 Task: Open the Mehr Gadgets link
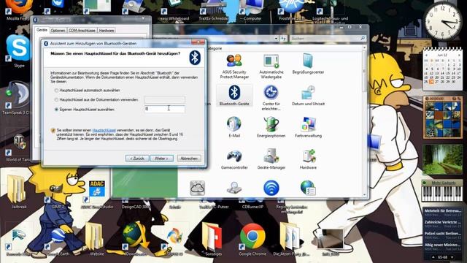pyautogui.click(x=444, y=183)
